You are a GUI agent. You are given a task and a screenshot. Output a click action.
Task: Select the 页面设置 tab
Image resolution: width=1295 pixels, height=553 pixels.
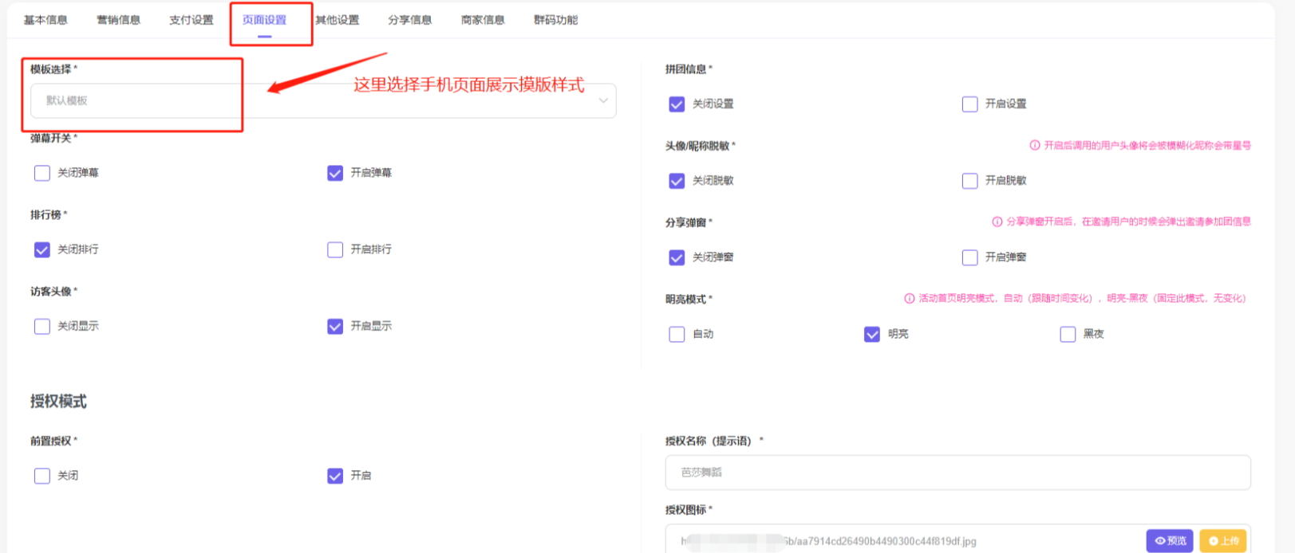[264, 20]
